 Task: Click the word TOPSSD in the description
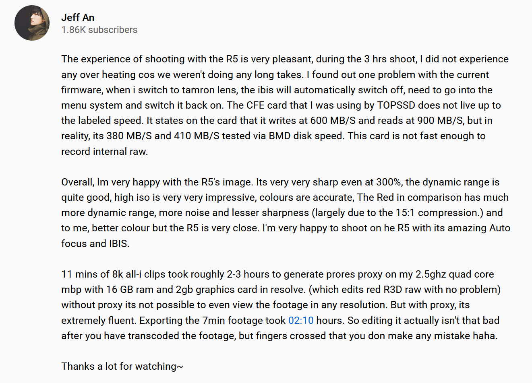(x=396, y=105)
